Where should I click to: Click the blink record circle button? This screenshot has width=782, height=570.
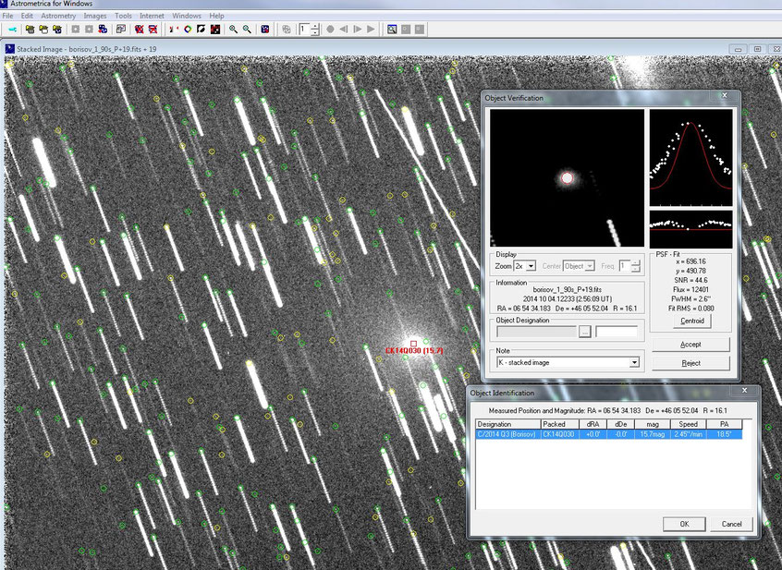point(330,30)
